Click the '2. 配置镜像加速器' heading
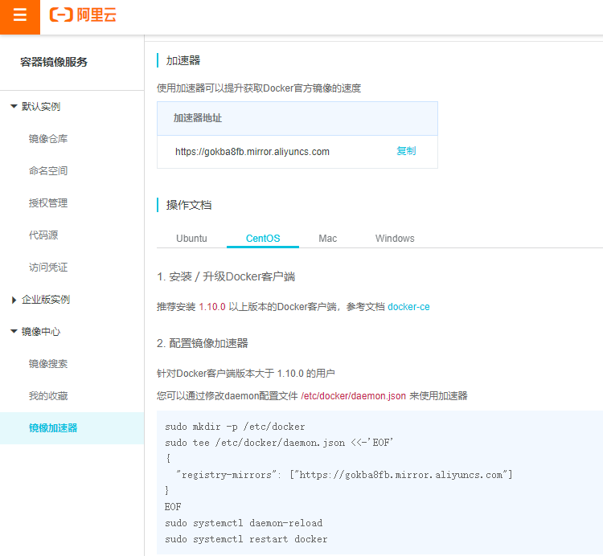This screenshot has width=603, height=556. [203, 343]
